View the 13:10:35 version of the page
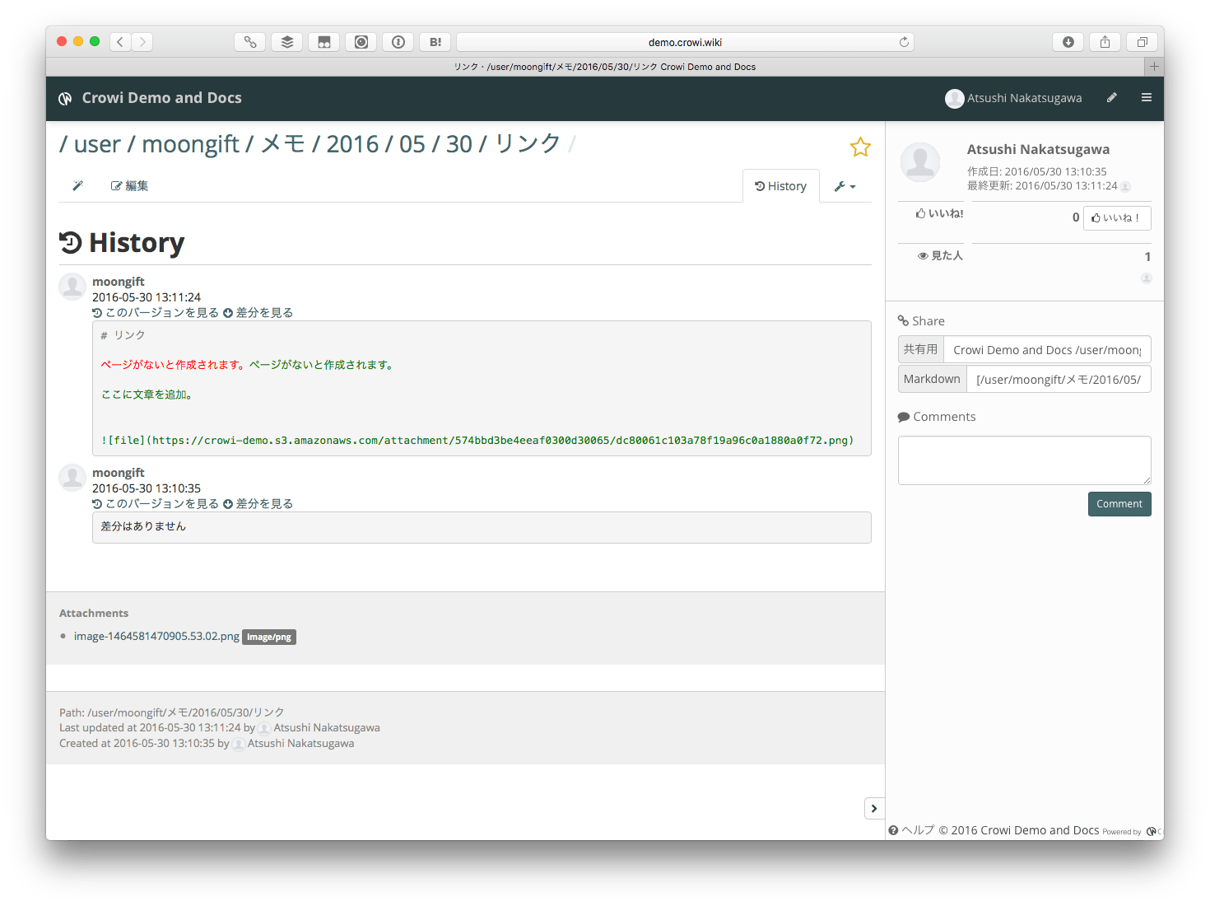1210x906 pixels. pos(156,504)
